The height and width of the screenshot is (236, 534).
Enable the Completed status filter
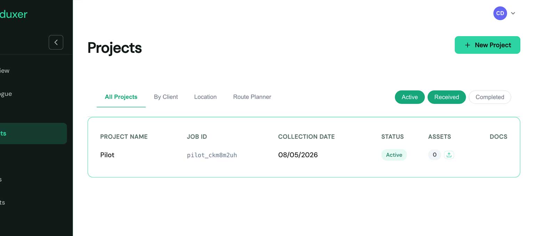490,97
